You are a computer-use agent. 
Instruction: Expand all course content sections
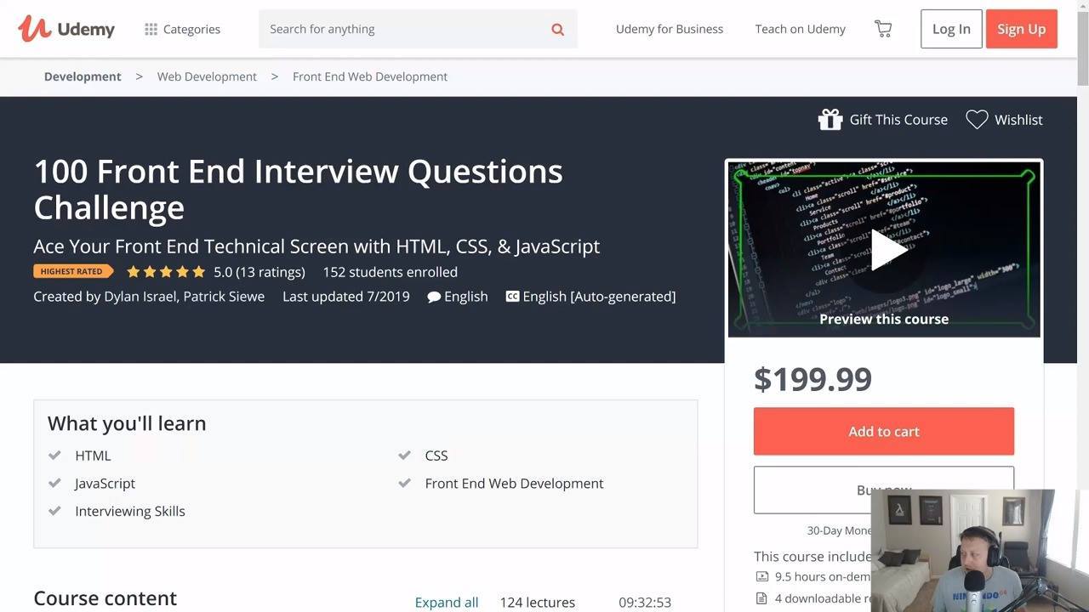447,602
